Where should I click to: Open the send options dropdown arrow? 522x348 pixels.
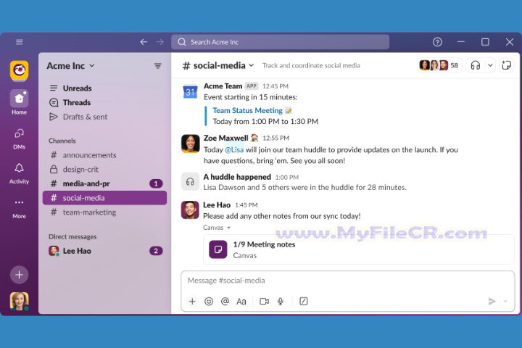coord(505,302)
